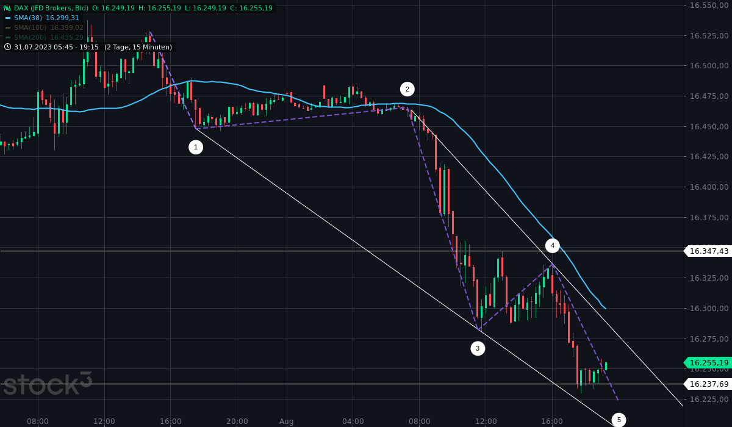Click the clock icon next to the date range
This screenshot has height=427, width=732.
7,46
